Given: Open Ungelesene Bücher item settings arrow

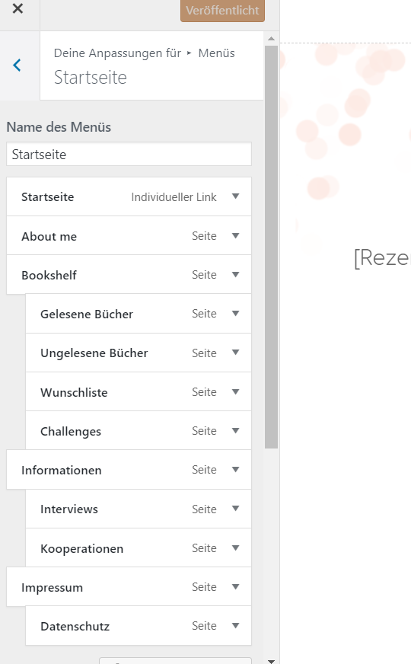Looking at the screenshot, I should [x=236, y=353].
